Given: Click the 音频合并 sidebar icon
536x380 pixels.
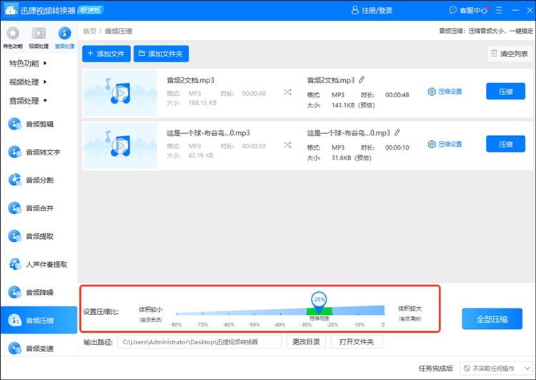Looking at the screenshot, I should (15, 208).
